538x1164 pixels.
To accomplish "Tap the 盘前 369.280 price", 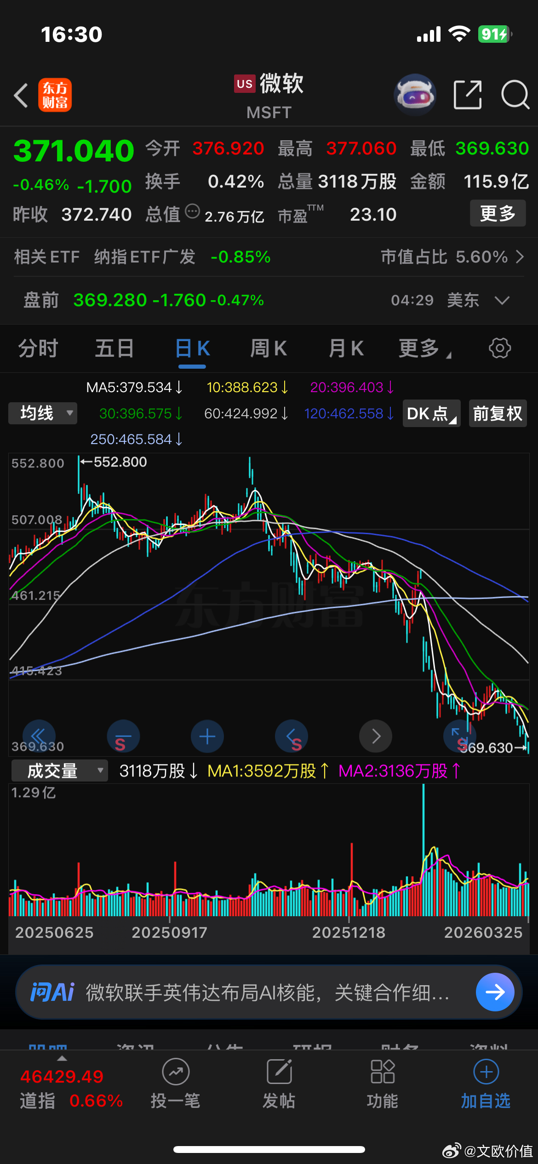I will coord(110,300).
